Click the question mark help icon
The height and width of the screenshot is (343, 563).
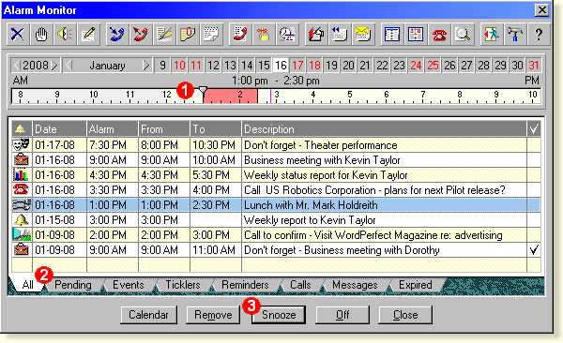point(539,35)
